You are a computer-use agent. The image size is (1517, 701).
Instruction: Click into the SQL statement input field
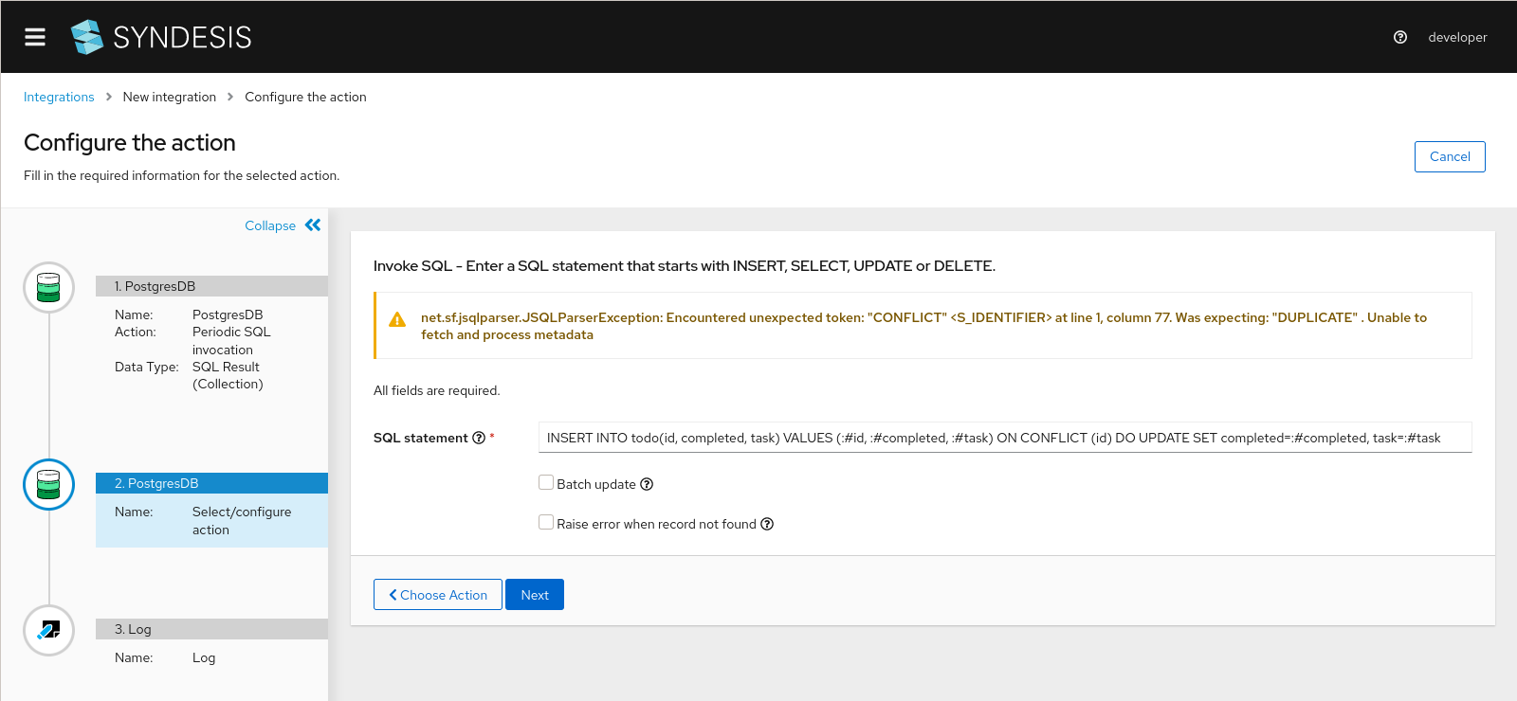[1005, 438]
